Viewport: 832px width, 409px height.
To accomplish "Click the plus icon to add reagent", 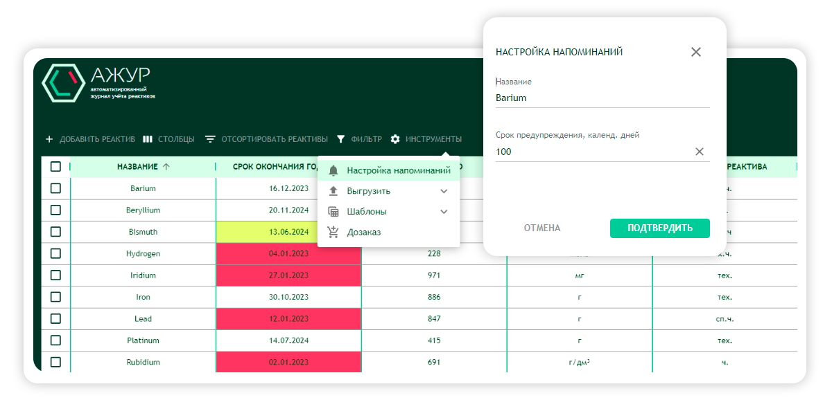I will click(49, 139).
